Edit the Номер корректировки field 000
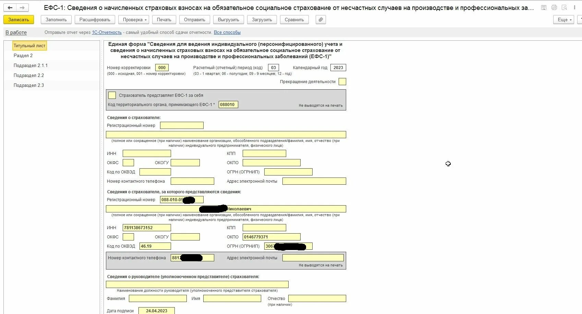This screenshot has width=582, height=314. [x=162, y=68]
